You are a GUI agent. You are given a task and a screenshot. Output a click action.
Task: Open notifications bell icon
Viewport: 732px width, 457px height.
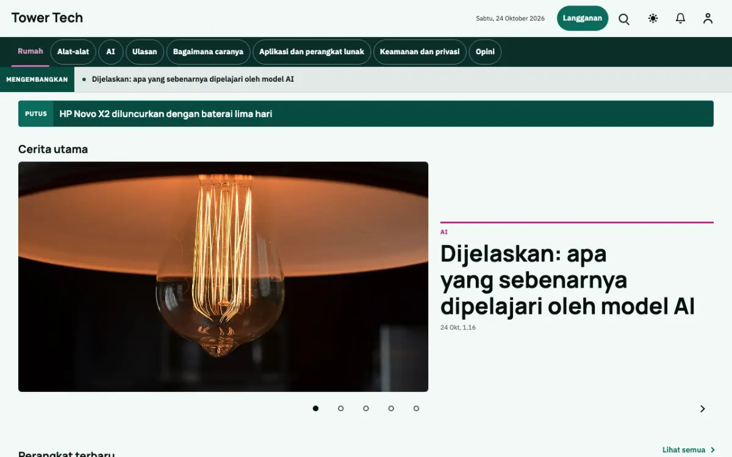point(681,18)
